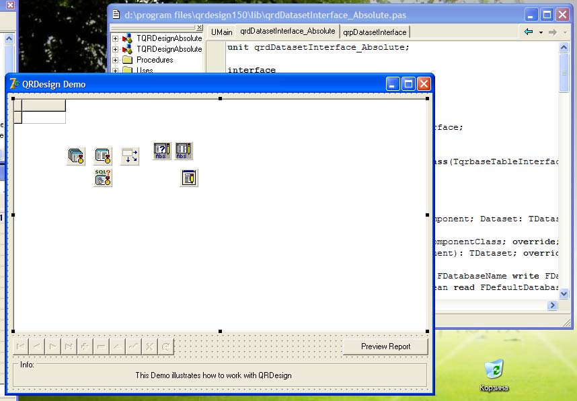Viewport: 577px width, 401px height.
Task: Click the navigator Post edit checkmark button
Action: tap(134, 347)
